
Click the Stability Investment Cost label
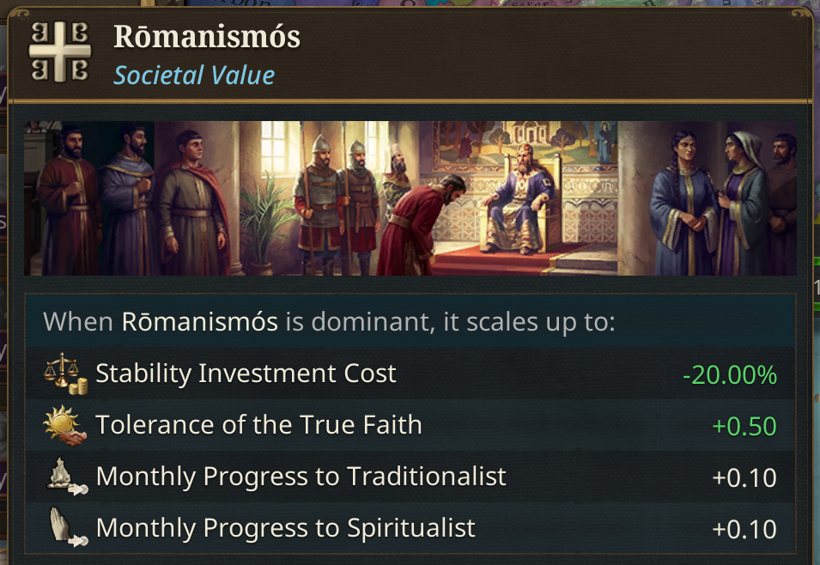(x=246, y=374)
